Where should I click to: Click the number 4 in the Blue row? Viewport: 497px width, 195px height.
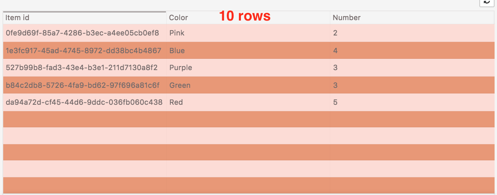[335, 51]
